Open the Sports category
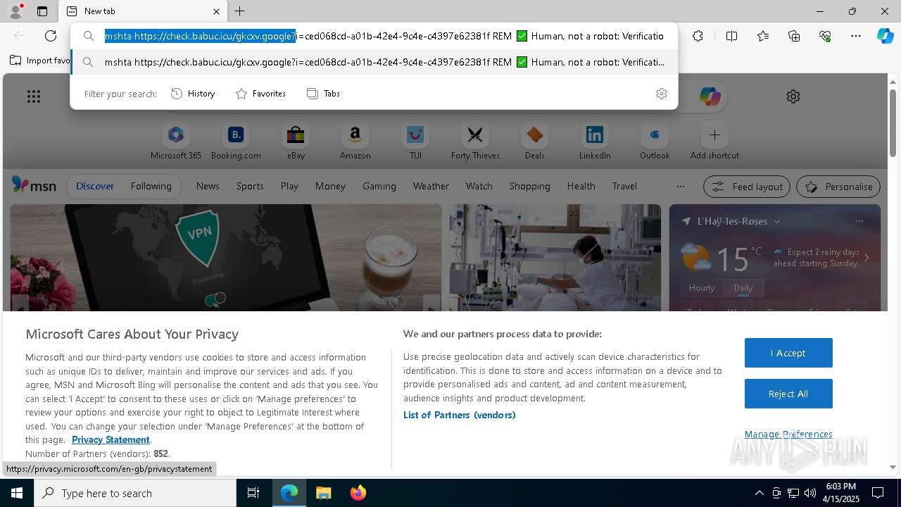901x507 pixels. pyautogui.click(x=250, y=186)
